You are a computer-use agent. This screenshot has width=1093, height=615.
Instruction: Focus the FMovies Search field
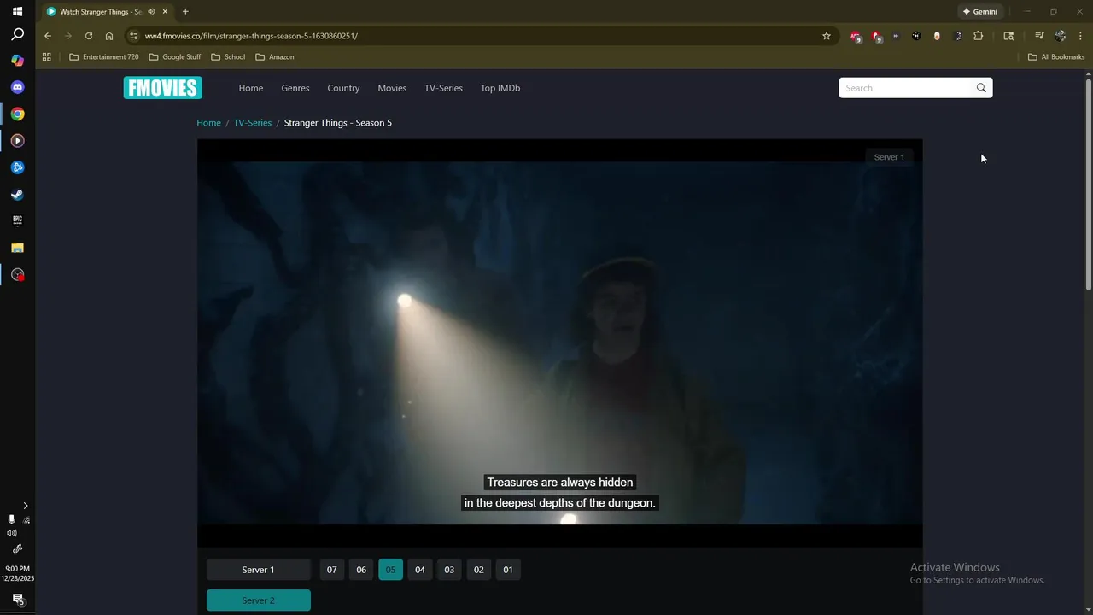coord(907,88)
